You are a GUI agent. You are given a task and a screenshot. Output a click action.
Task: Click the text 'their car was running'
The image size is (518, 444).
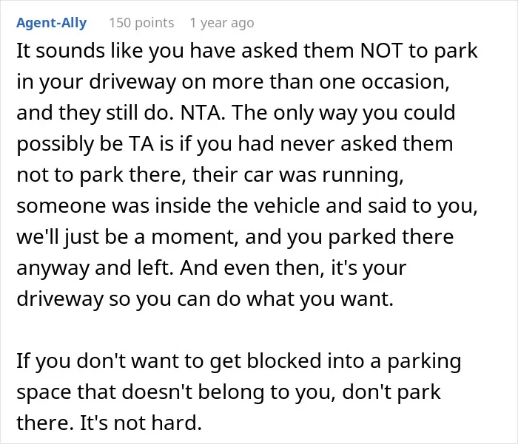tap(298, 174)
